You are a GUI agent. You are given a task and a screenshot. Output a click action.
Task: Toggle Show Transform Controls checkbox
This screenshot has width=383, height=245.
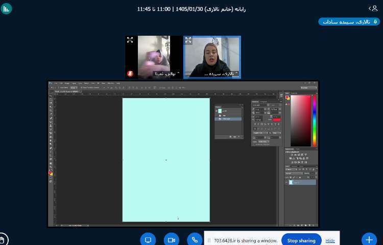coord(81,88)
